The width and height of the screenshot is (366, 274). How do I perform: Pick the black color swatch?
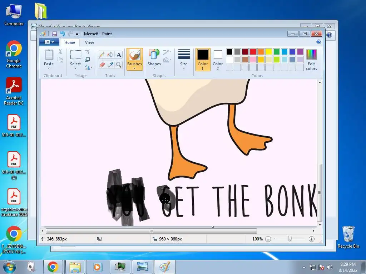point(229,52)
